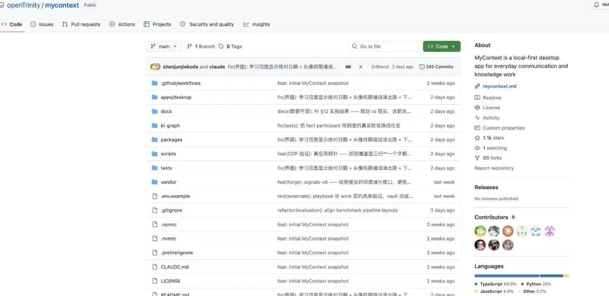Screen dimensions: 609x296
Task: Open the .prettierignore file name
Action: click(176, 253)
